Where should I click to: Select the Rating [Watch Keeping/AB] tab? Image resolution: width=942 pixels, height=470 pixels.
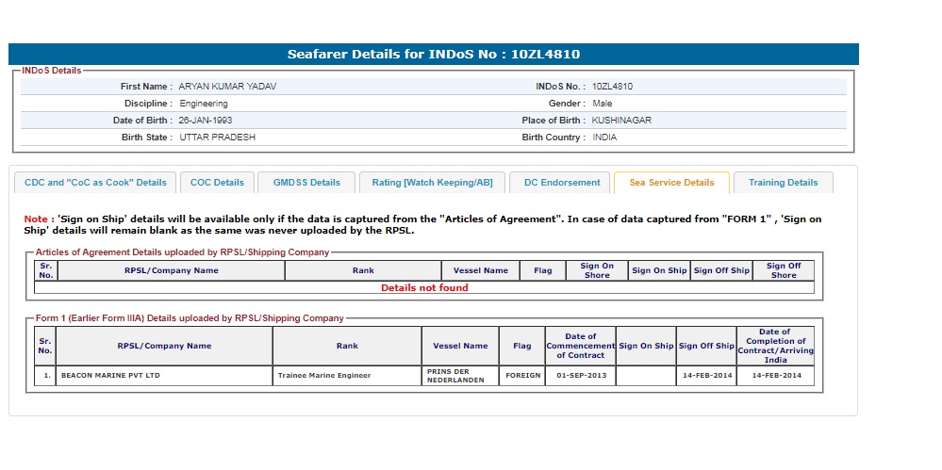coord(432,183)
